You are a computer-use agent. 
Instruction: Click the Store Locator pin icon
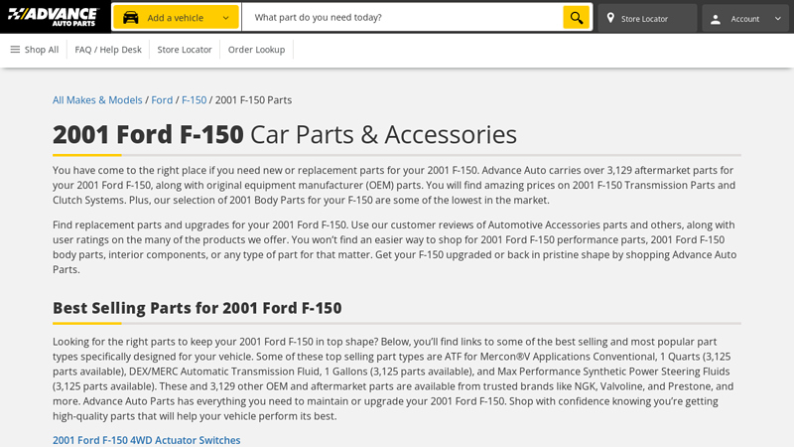coord(610,18)
